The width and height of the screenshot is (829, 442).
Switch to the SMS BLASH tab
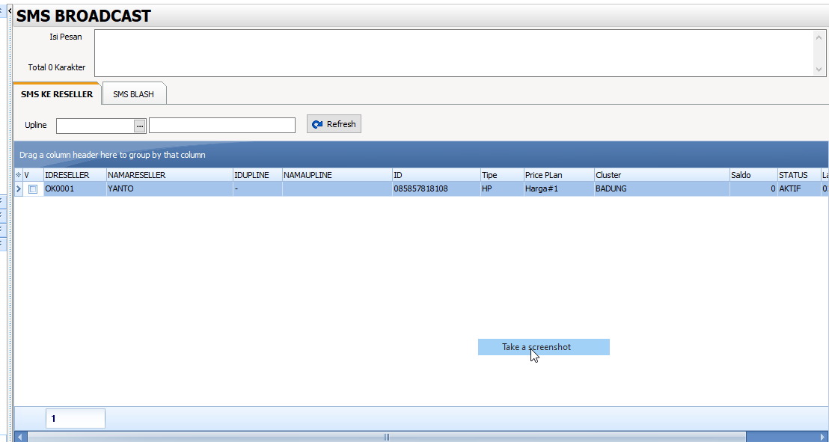coord(133,94)
